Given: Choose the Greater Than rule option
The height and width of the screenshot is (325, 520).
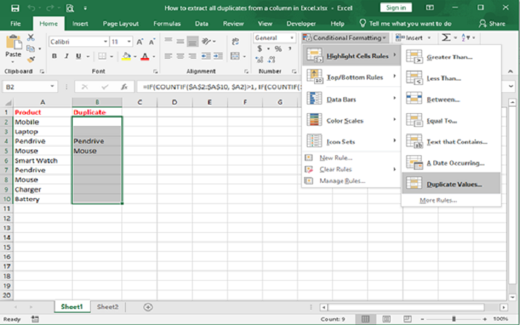Looking at the screenshot, I should (x=451, y=57).
